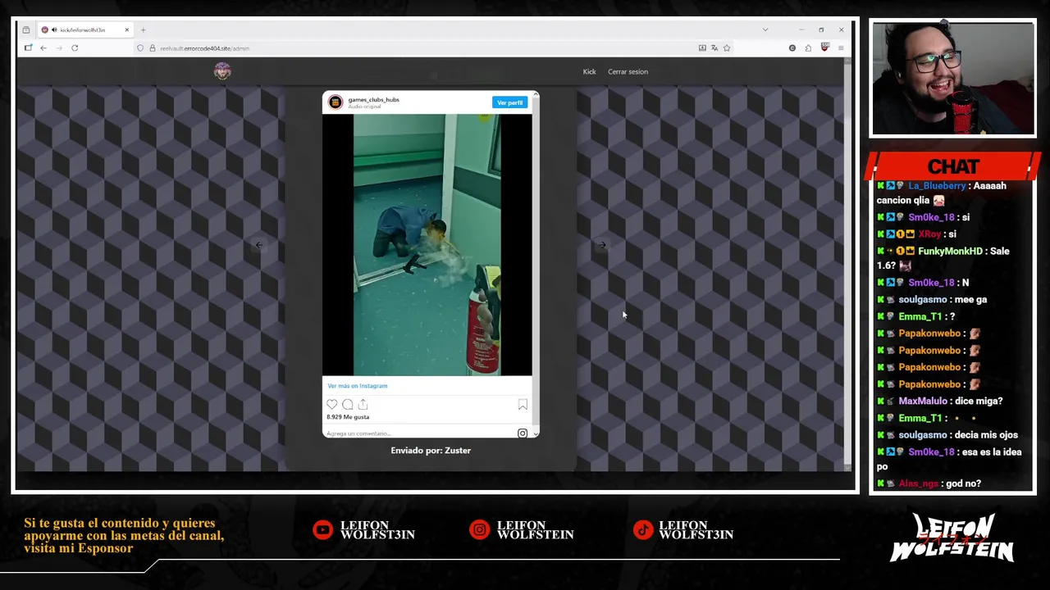The height and width of the screenshot is (590, 1050).
Task: Mute audio on the kick/leifonwolfst3in tab
Action: [x=54, y=30]
